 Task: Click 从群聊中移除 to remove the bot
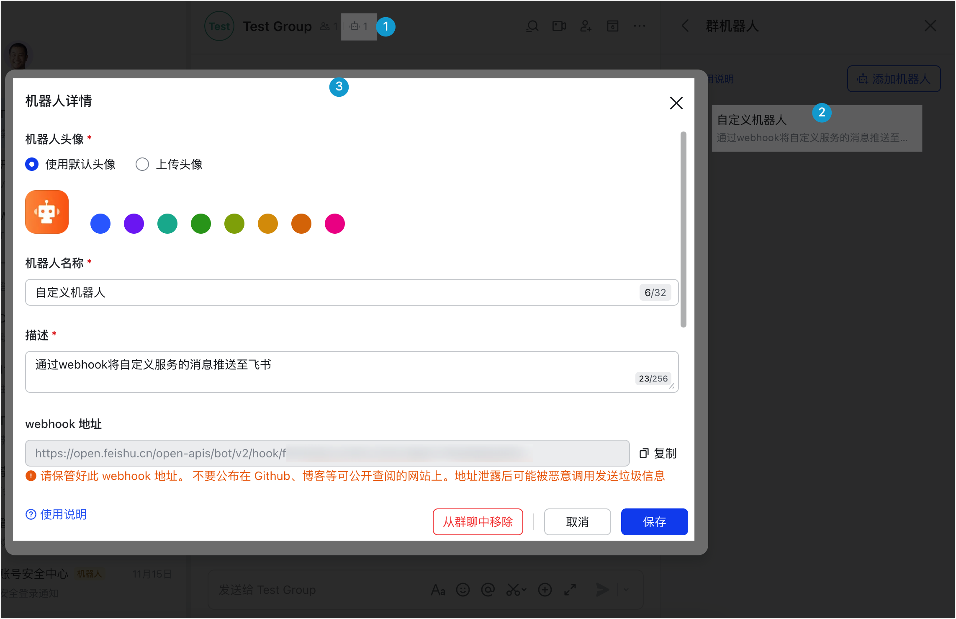478,522
